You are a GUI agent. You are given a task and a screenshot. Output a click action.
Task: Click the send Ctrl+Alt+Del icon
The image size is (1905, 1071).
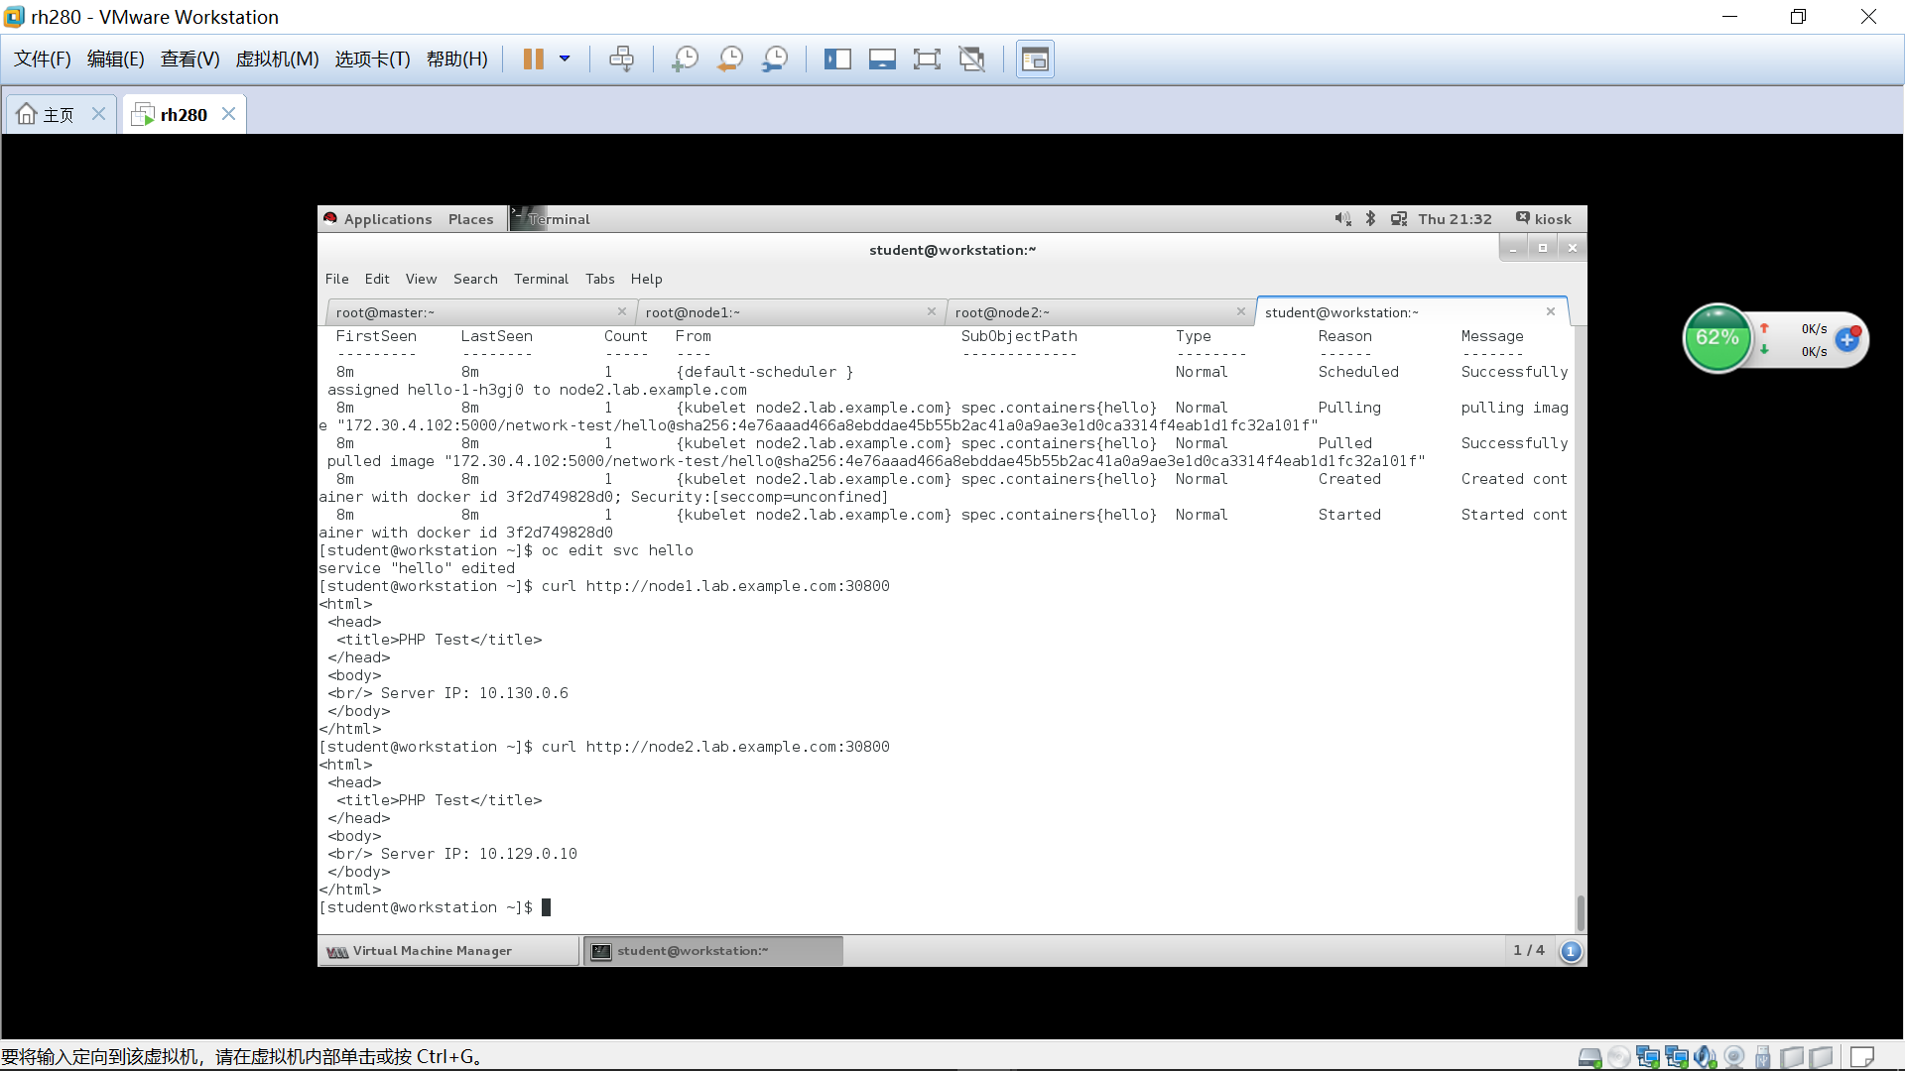pos(621,59)
